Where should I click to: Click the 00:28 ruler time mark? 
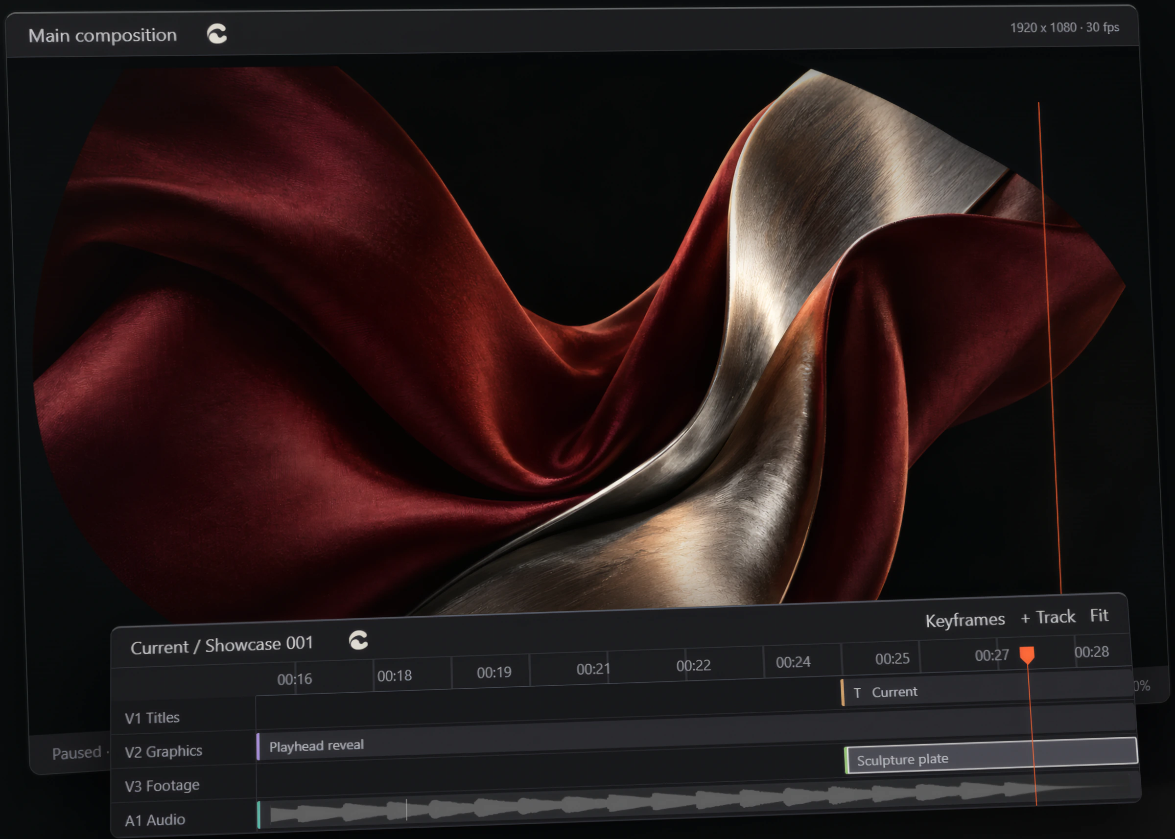[1091, 652]
